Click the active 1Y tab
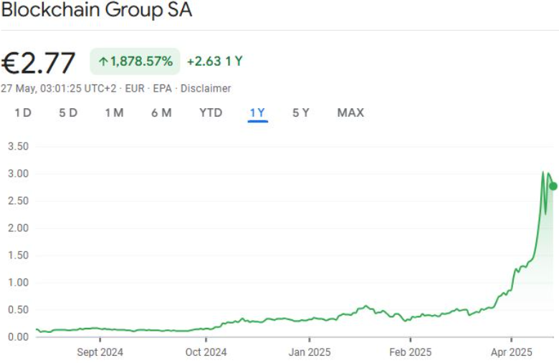Viewport: 559px width, 363px height. pyautogui.click(x=257, y=112)
